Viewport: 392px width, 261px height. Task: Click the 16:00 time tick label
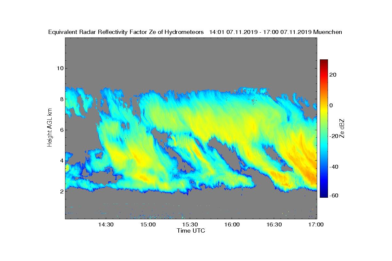coord(232,225)
